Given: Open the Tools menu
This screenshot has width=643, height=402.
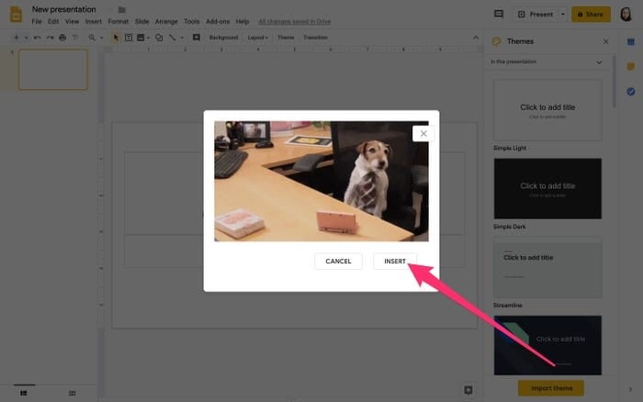Looking at the screenshot, I should pyautogui.click(x=191, y=21).
